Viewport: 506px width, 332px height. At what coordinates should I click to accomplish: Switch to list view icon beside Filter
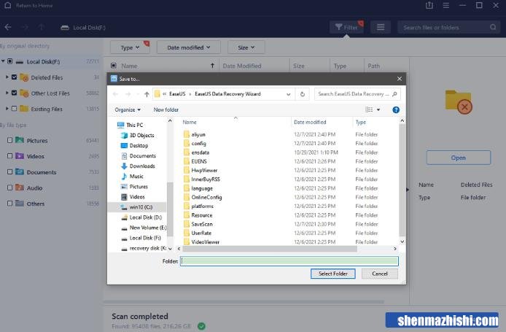pos(381,28)
